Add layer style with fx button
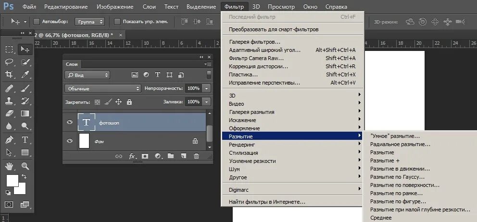Screen dimensions: 477x222 (x=132, y=156)
